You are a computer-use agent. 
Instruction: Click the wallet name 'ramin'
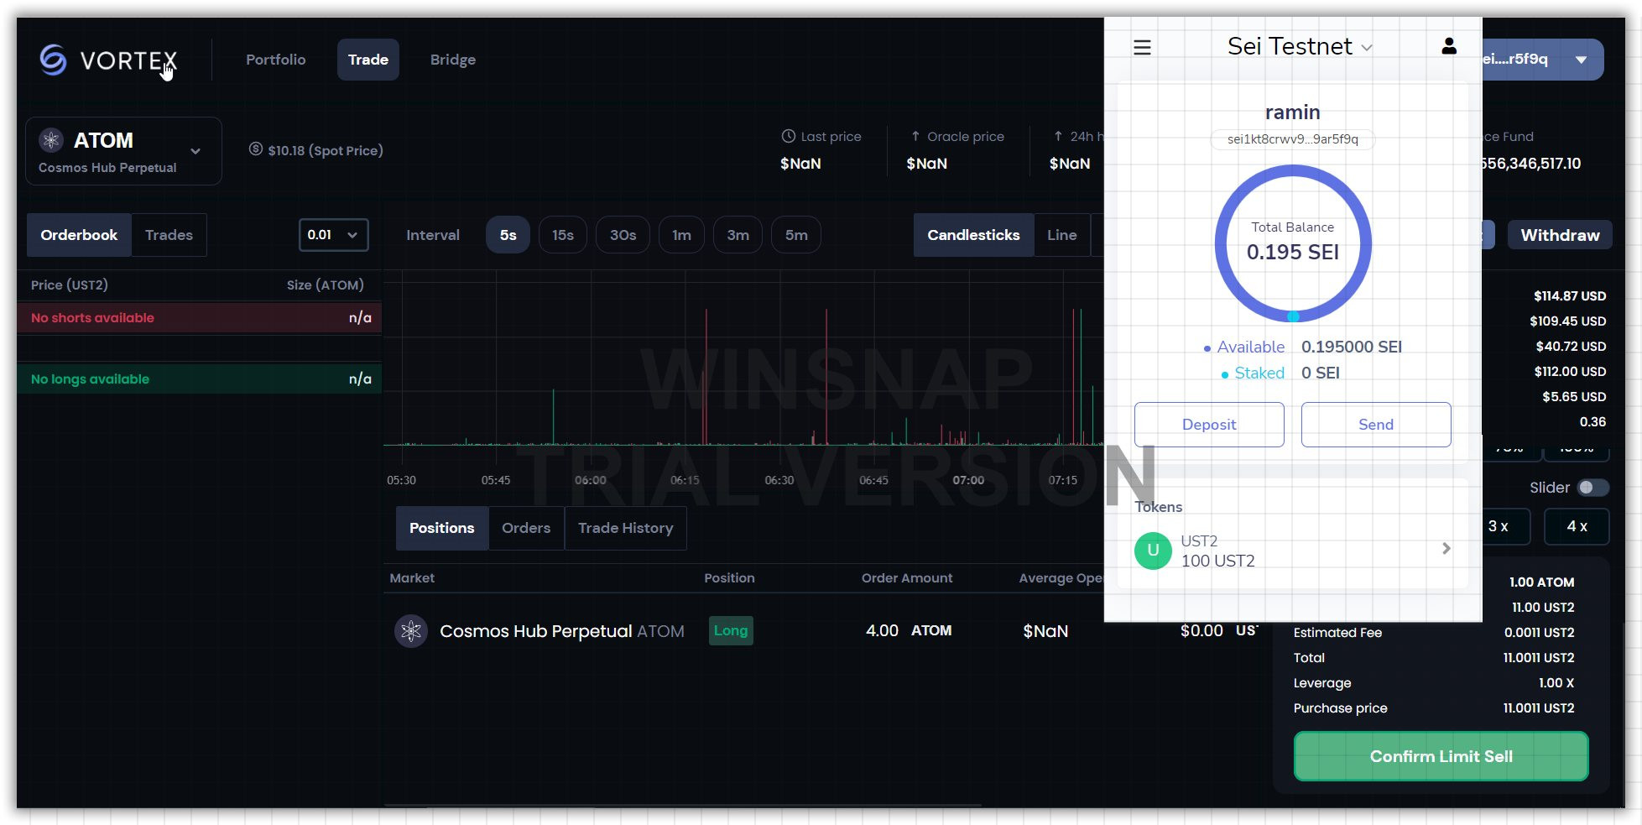1292,112
